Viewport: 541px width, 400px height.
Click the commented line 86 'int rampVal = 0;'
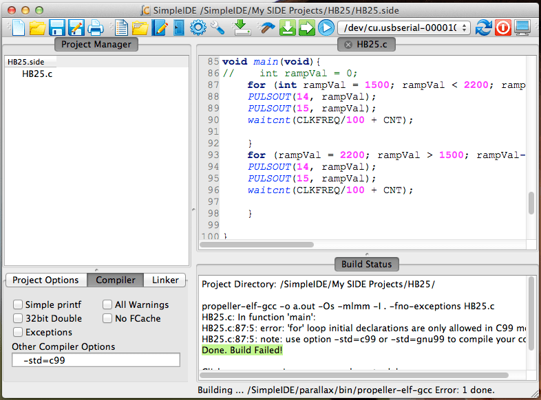coord(290,74)
